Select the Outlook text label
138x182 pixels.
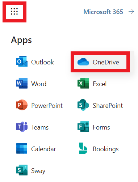[x=42, y=62]
